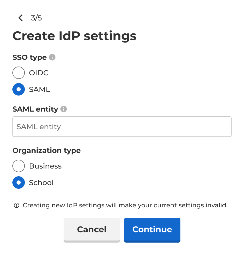
Task: Focus the SAML entity text field
Action: click(x=122, y=127)
